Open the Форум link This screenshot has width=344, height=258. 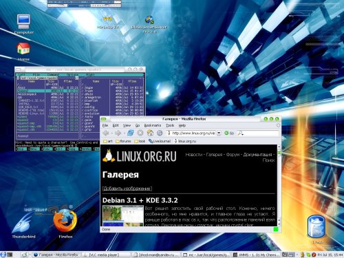233,155
